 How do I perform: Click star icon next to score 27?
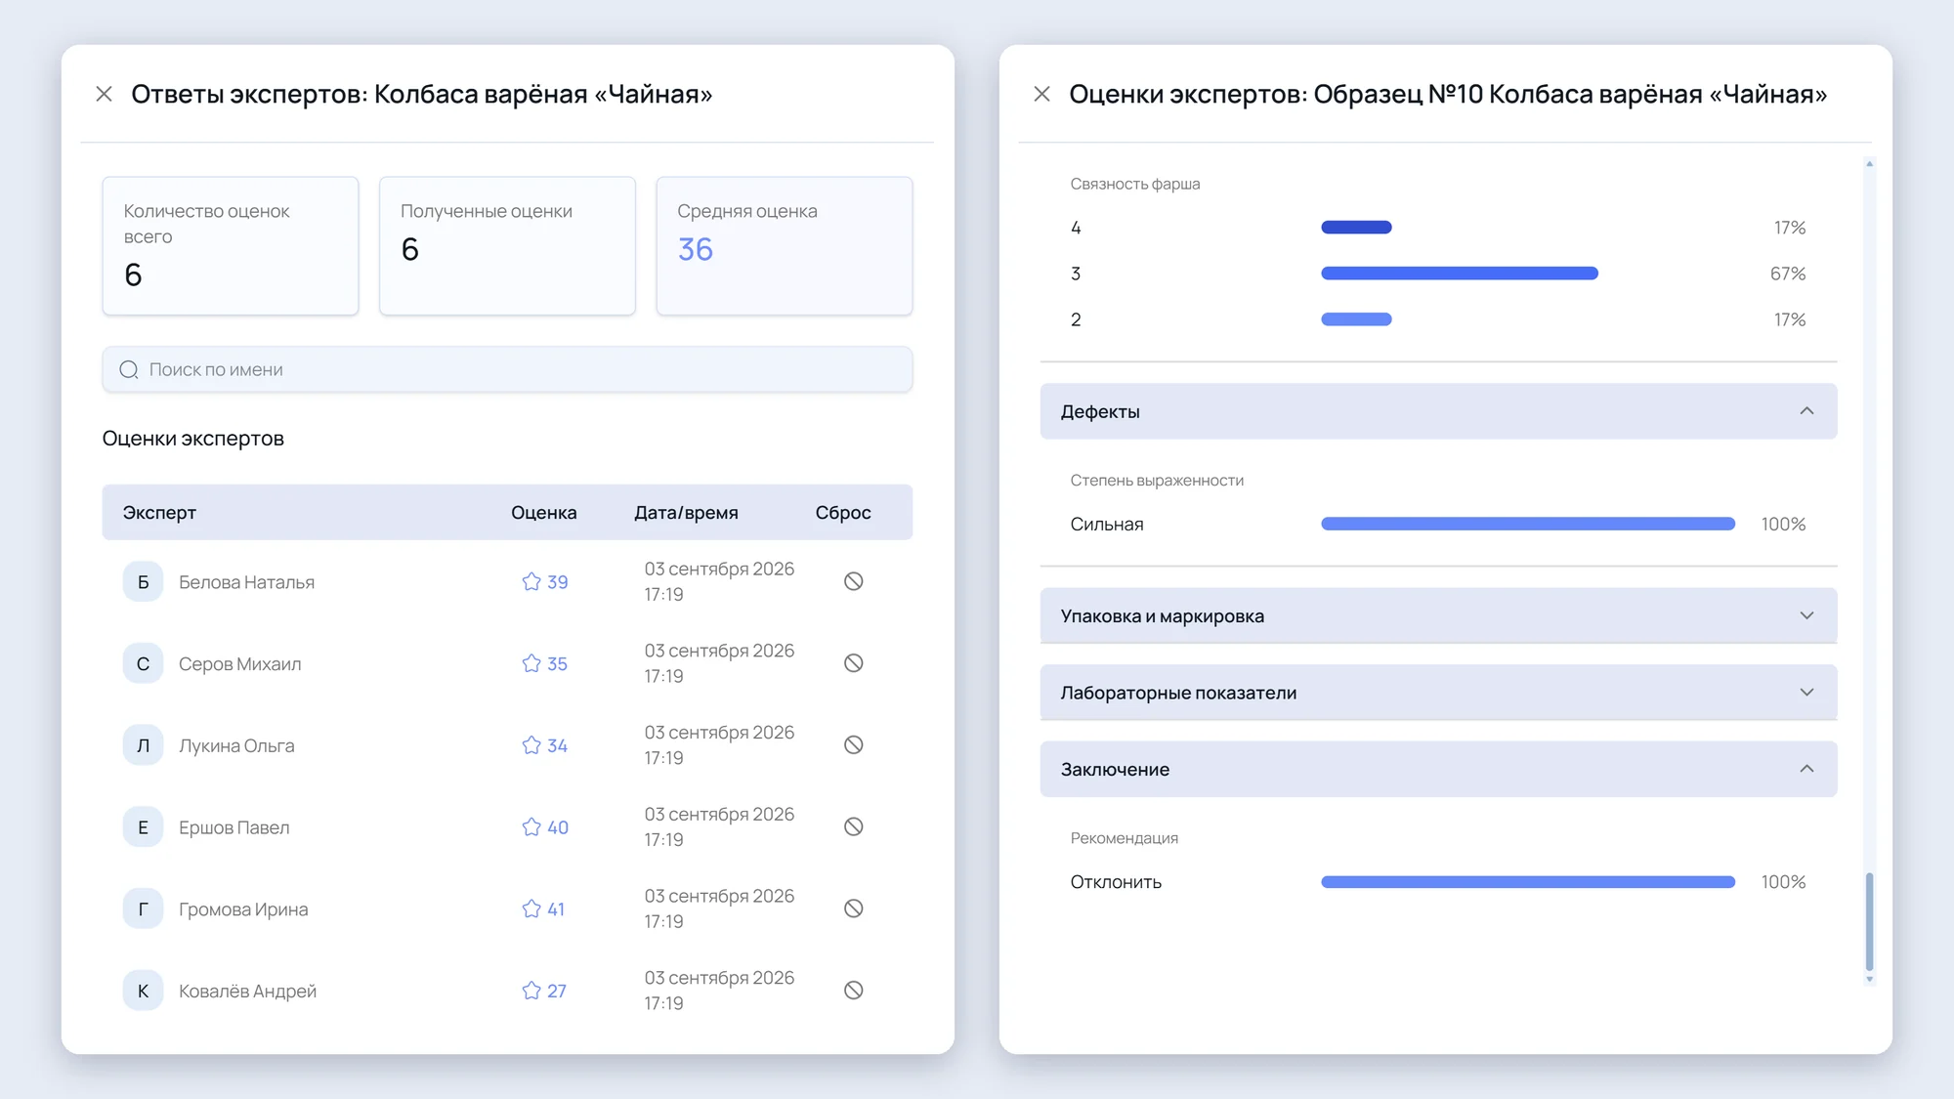coord(531,991)
